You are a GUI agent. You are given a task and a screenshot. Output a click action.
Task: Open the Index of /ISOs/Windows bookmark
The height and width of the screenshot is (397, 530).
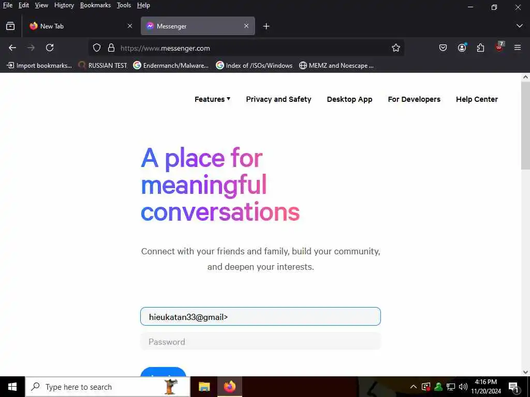(254, 66)
